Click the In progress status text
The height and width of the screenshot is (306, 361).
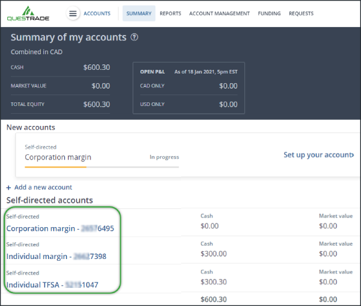tap(164, 157)
